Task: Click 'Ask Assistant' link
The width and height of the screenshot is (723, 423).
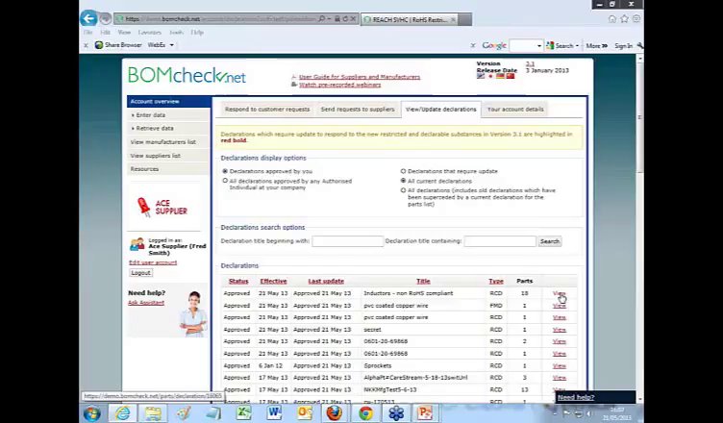Action: click(x=146, y=303)
